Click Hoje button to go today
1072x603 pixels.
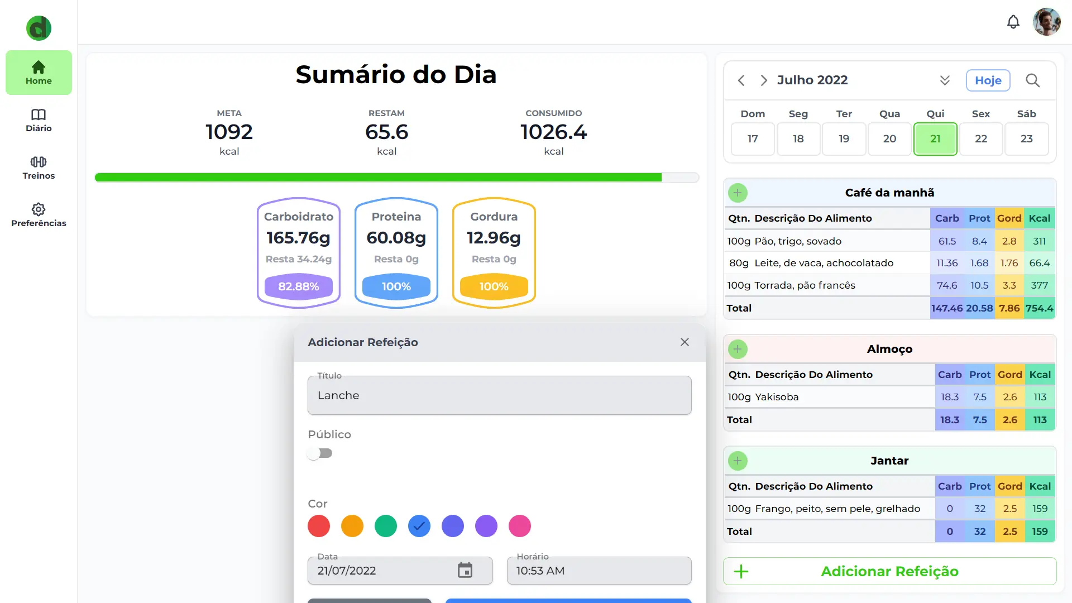click(987, 80)
